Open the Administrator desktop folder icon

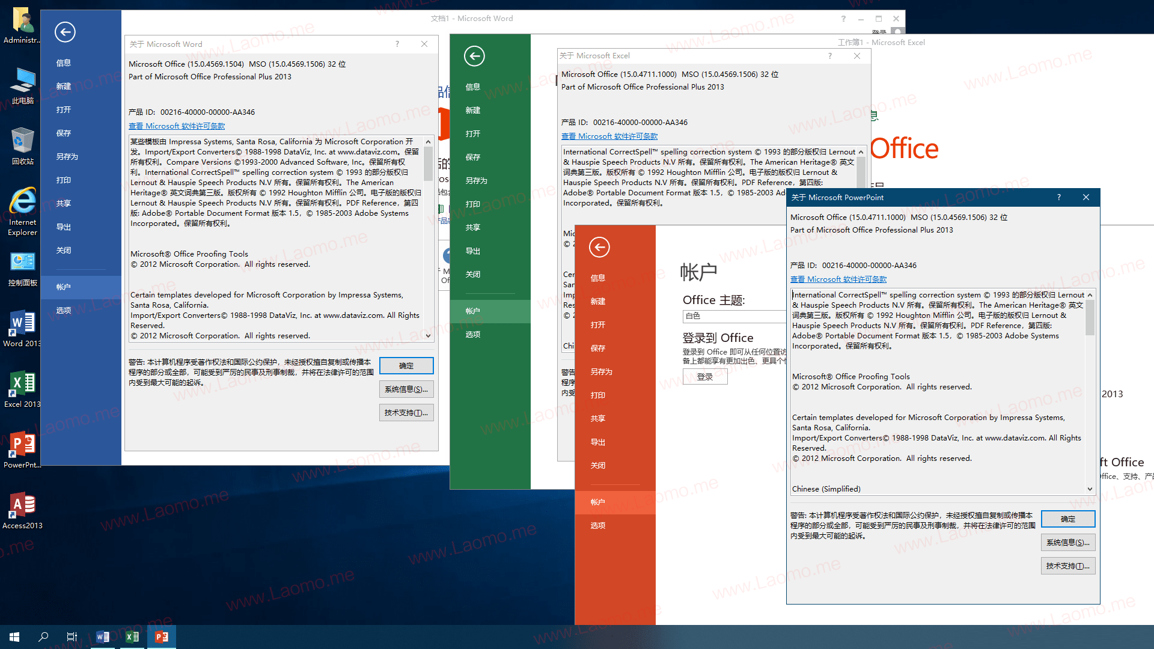pos(22,25)
